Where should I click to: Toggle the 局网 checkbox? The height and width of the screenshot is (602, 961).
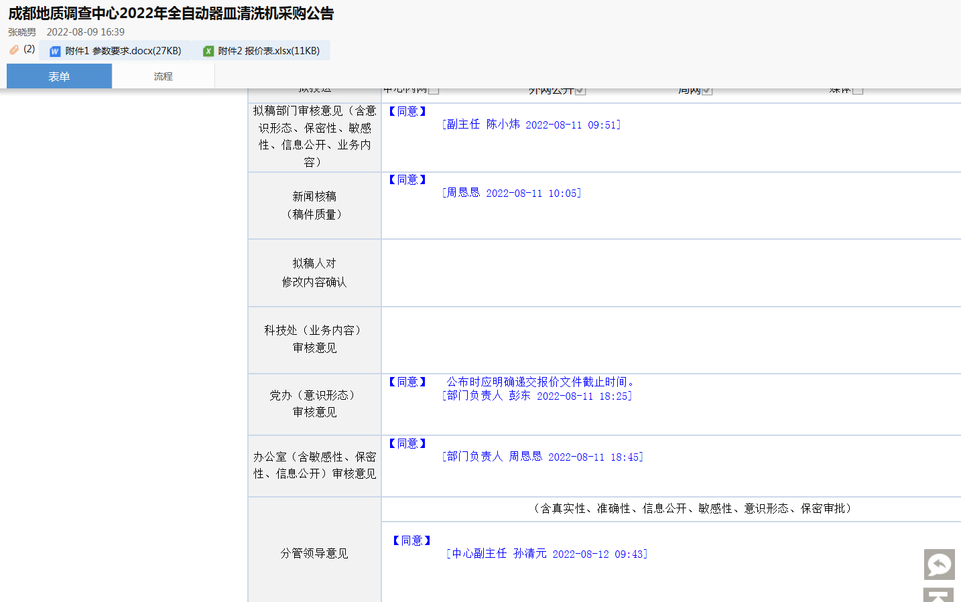pos(706,90)
